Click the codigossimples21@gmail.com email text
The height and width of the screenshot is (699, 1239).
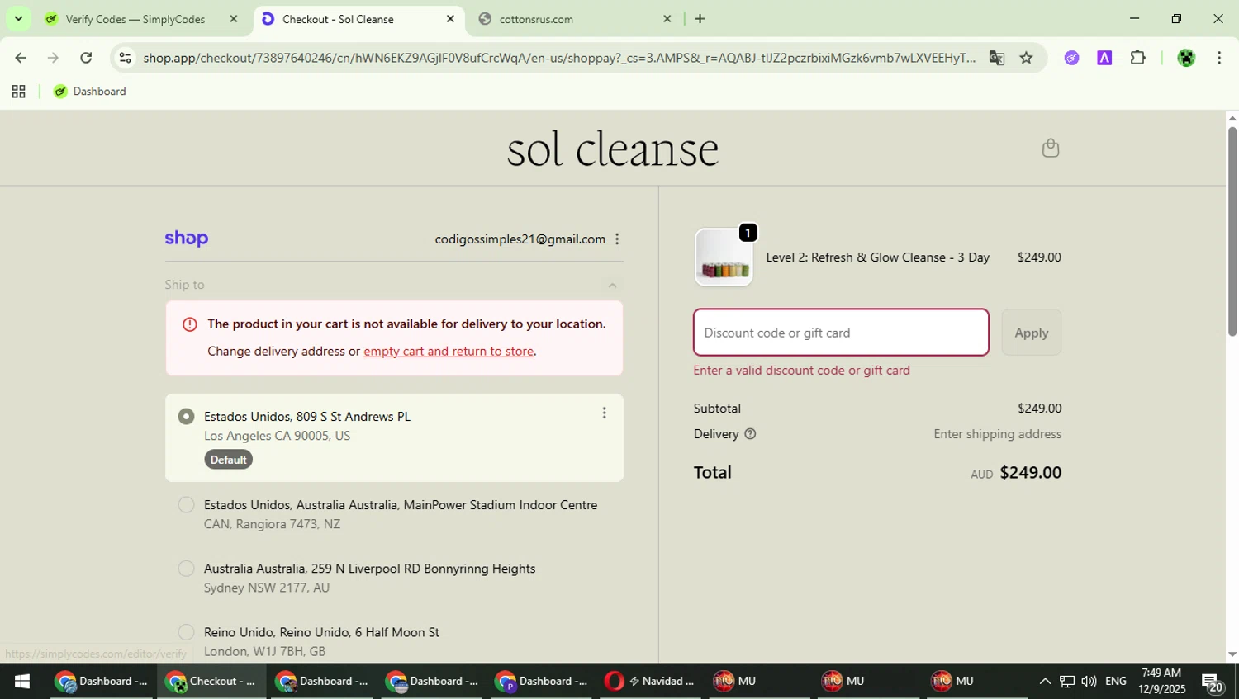pos(520,239)
